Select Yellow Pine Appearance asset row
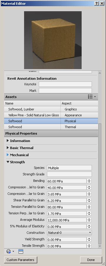This screenshot has width=106, height=266. pos(51,115)
